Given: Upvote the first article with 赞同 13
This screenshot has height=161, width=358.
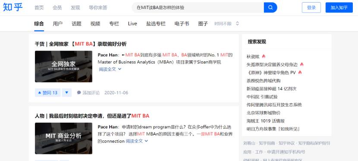Looking at the screenshot, I should (x=48, y=93).
